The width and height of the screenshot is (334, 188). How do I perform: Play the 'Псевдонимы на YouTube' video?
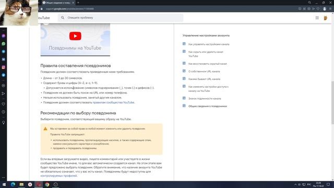(75, 36)
